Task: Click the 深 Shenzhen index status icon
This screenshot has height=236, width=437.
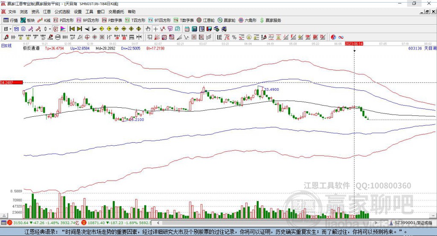Action: [x=84, y=223]
